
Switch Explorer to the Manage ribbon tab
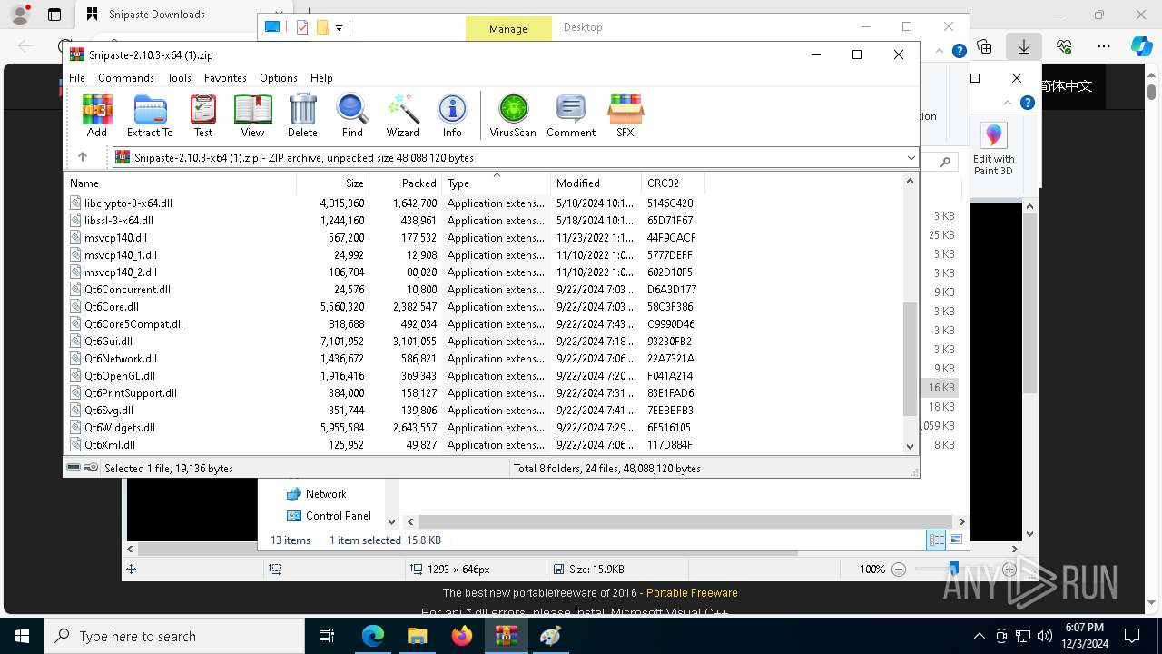pos(508,29)
